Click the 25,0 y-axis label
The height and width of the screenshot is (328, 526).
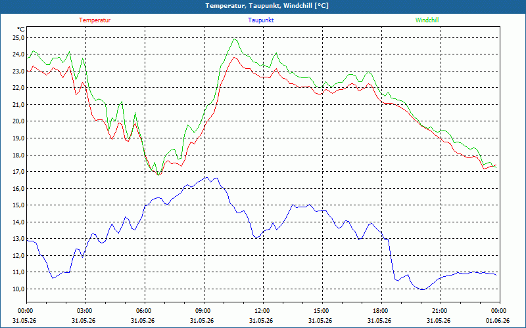(x=18, y=37)
